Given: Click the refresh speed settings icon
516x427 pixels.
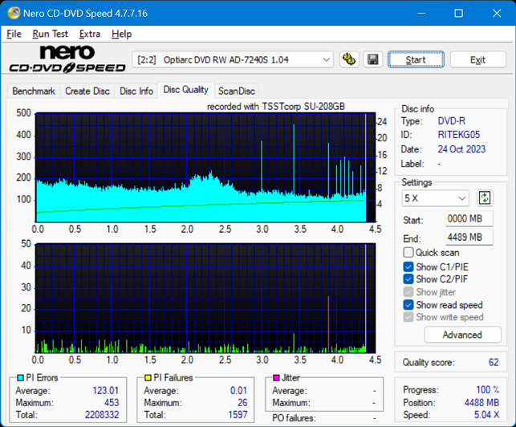Looking at the screenshot, I should [485, 198].
